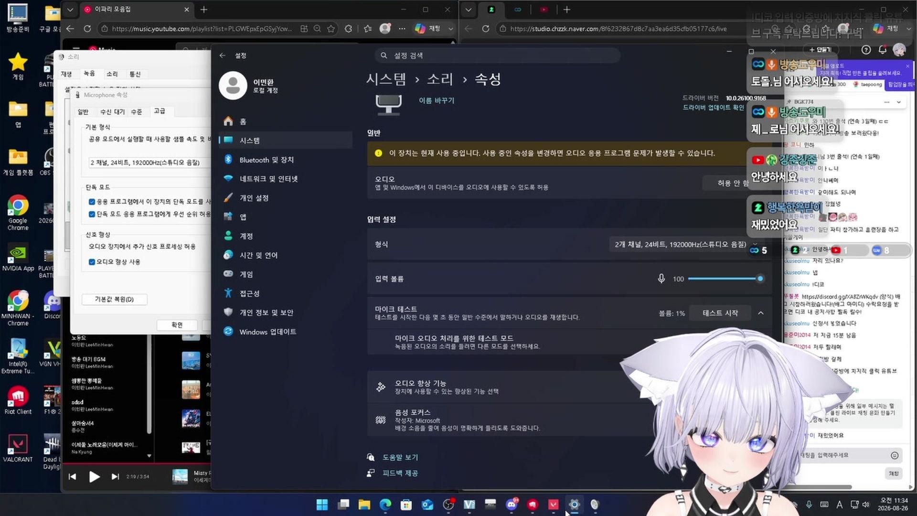Viewport: 917px width, 516px height.
Task: Open Task View on taskbar
Action: [343, 505]
